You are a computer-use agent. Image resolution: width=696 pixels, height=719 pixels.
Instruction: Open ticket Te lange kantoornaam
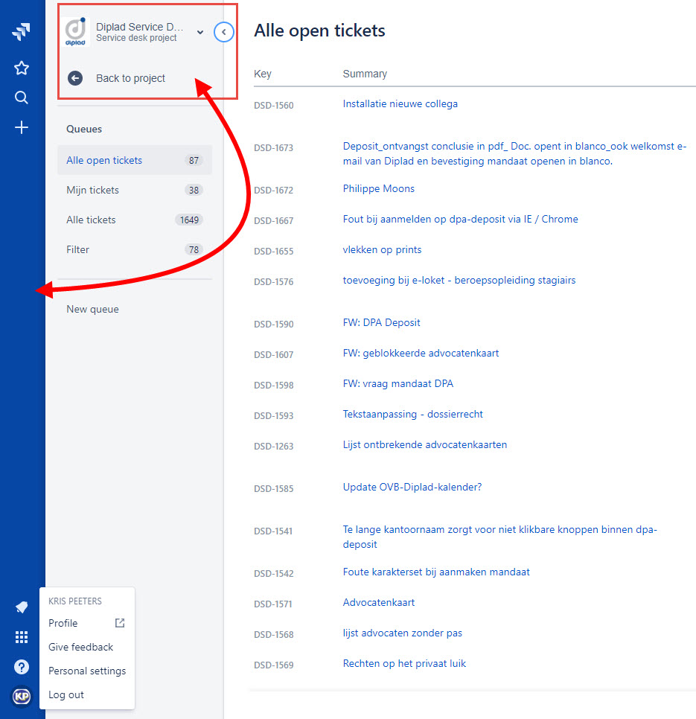[x=499, y=537]
